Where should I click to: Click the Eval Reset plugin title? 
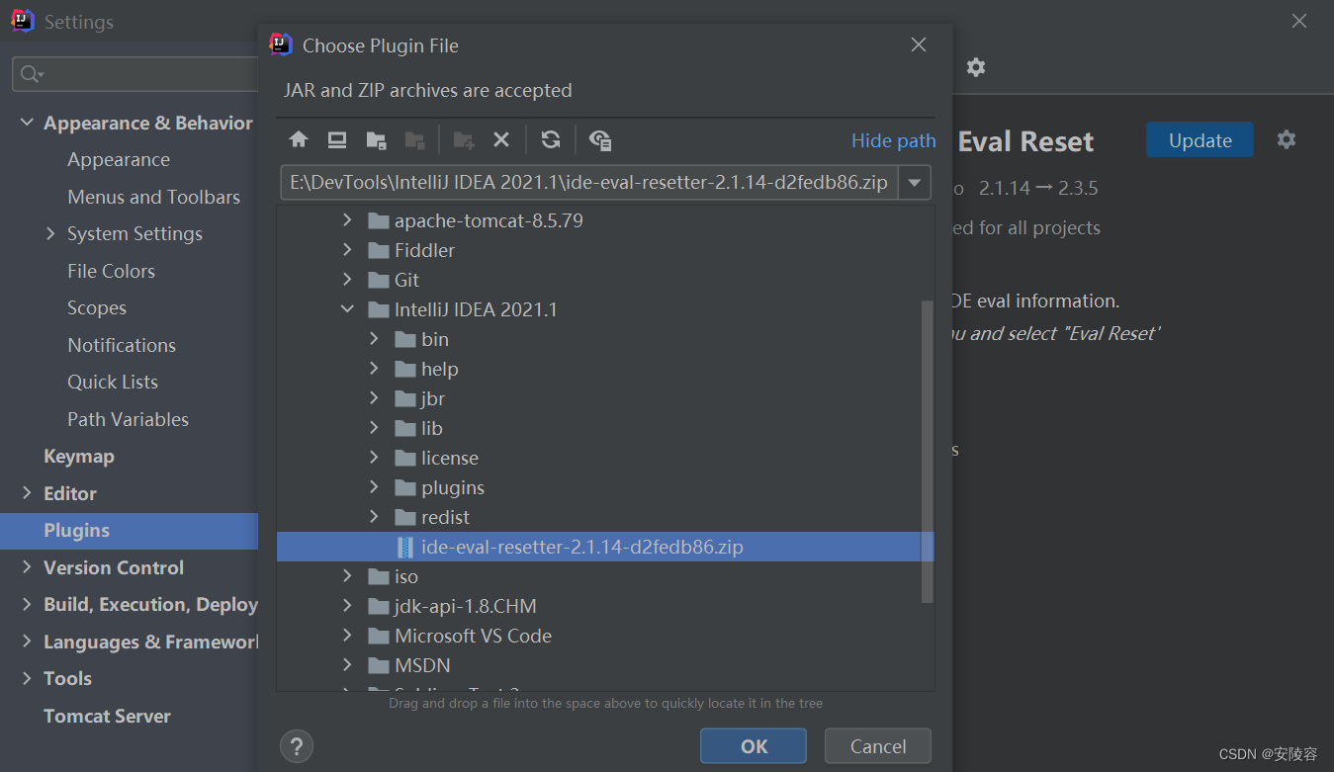pyautogui.click(x=1024, y=141)
